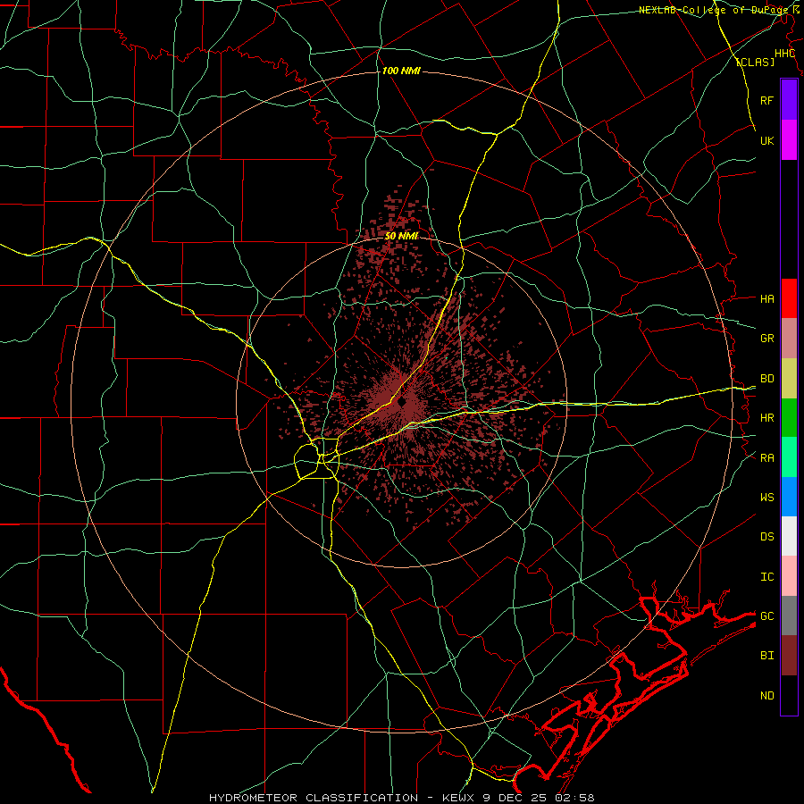The width and height of the screenshot is (804, 804).
Task: Click the RA legend label
Action: tap(766, 457)
